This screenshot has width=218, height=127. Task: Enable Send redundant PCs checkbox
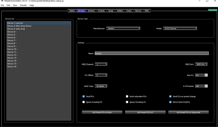click(127, 96)
